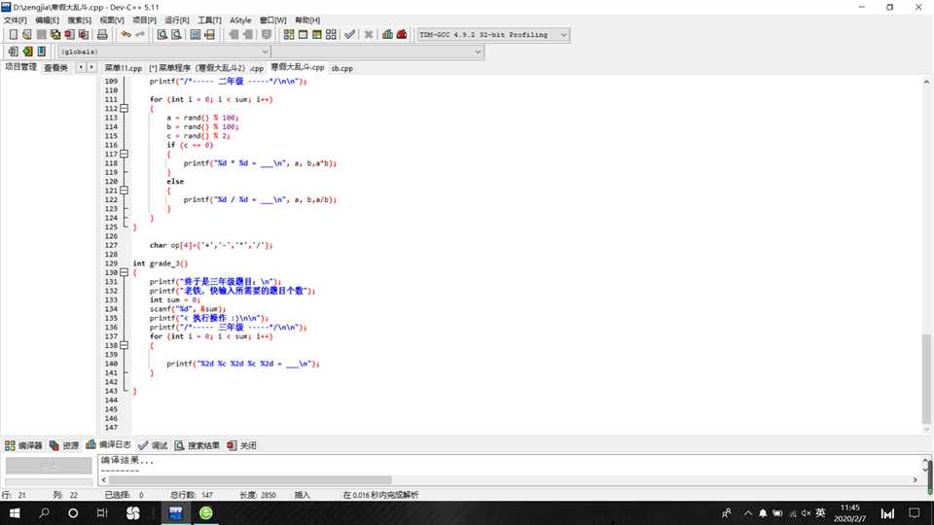
Task: Open the 资源 bottom panel tab
Action: 64,445
